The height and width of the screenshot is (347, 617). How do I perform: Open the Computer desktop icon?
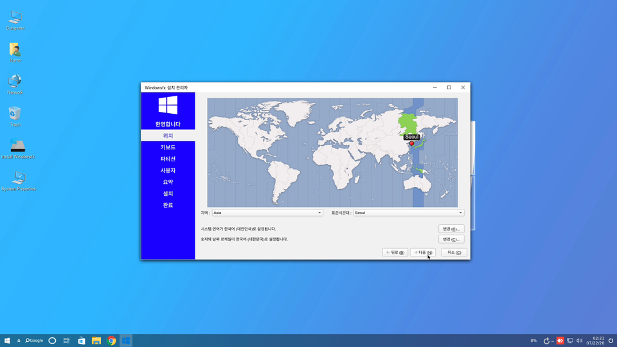pyautogui.click(x=15, y=20)
